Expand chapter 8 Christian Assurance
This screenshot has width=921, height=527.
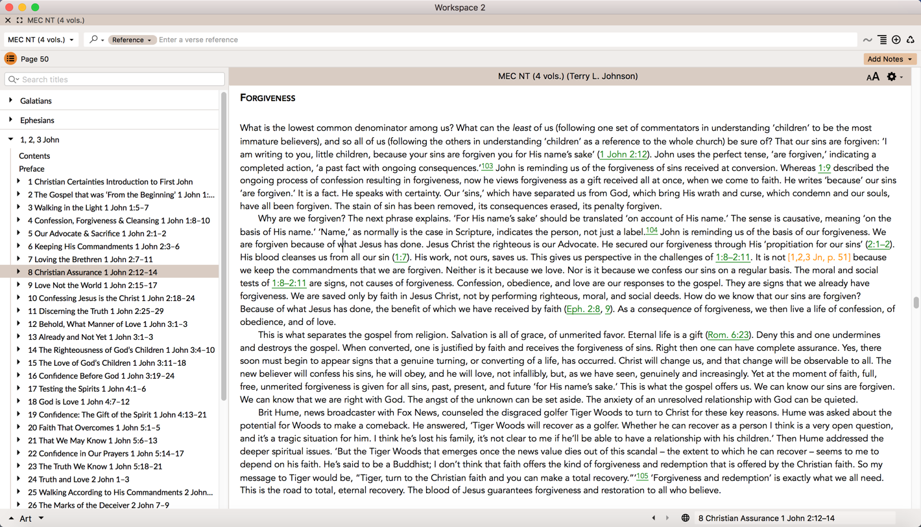click(x=18, y=272)
